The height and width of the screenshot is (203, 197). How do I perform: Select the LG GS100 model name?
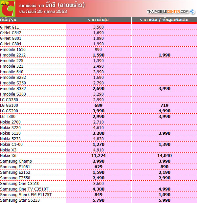(9, 105)
